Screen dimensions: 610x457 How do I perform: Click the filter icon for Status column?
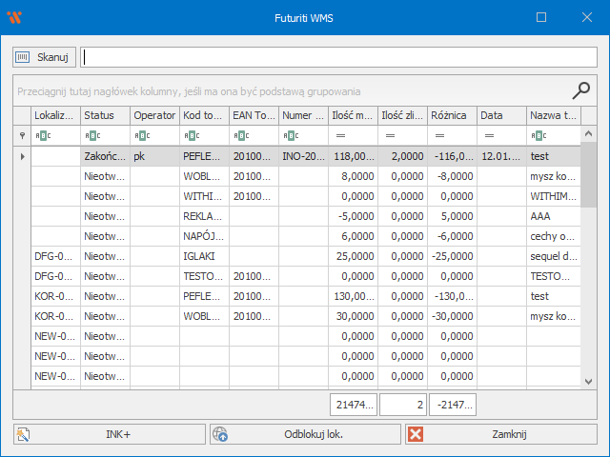[x=92, y=136]
